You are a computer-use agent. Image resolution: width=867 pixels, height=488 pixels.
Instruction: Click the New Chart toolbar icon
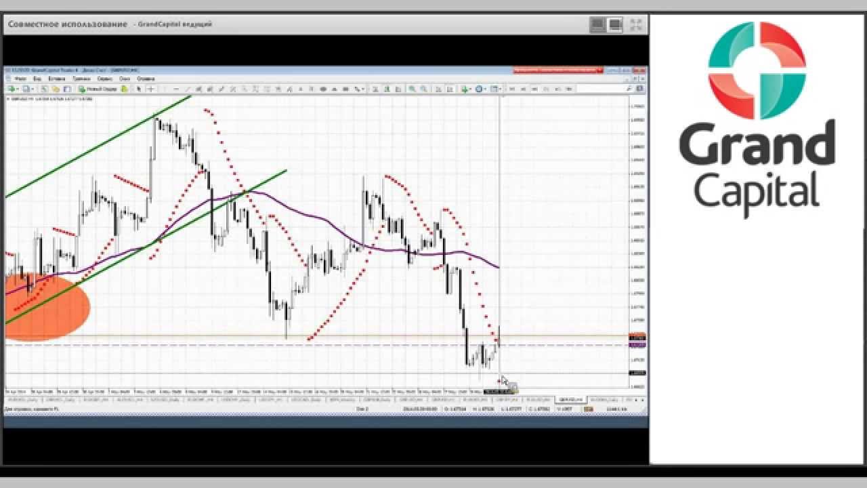pos(12,89)
